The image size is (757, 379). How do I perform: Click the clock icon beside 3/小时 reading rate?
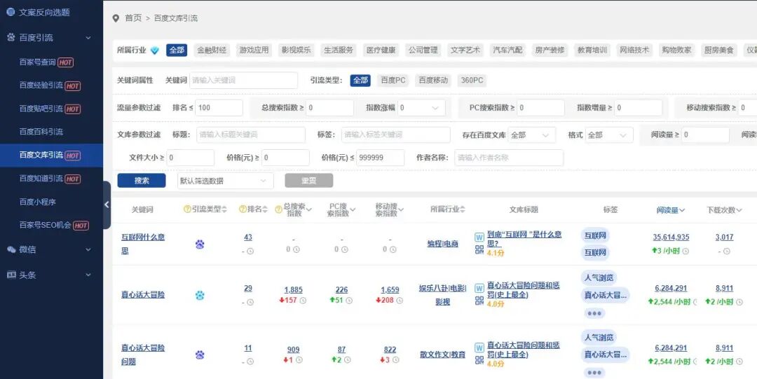[686, 251]
